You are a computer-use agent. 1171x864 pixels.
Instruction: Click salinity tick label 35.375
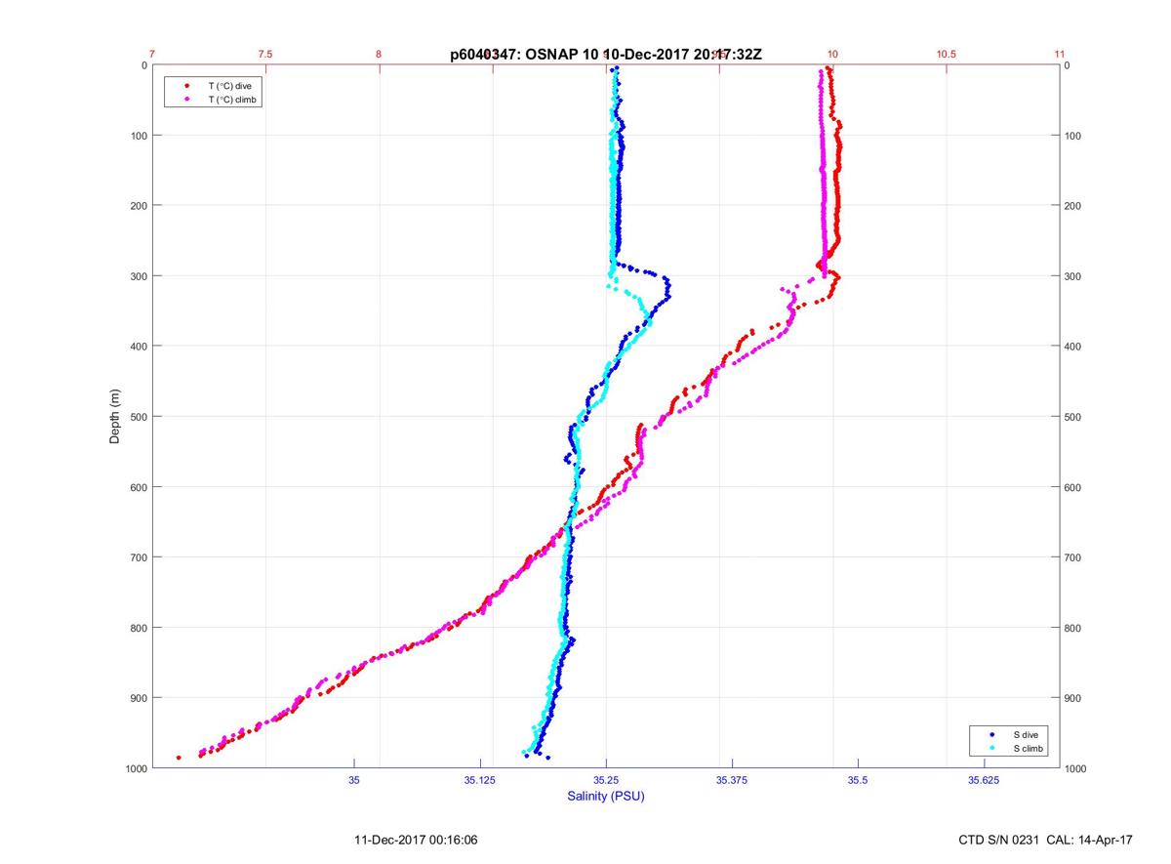click(732, 780)
